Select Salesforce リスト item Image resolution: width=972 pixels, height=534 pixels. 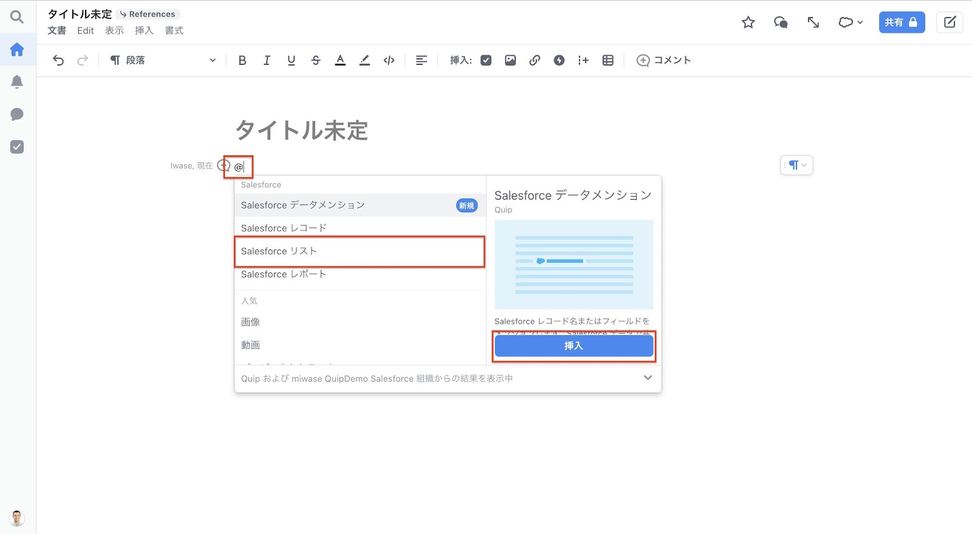tap(360, 251)
